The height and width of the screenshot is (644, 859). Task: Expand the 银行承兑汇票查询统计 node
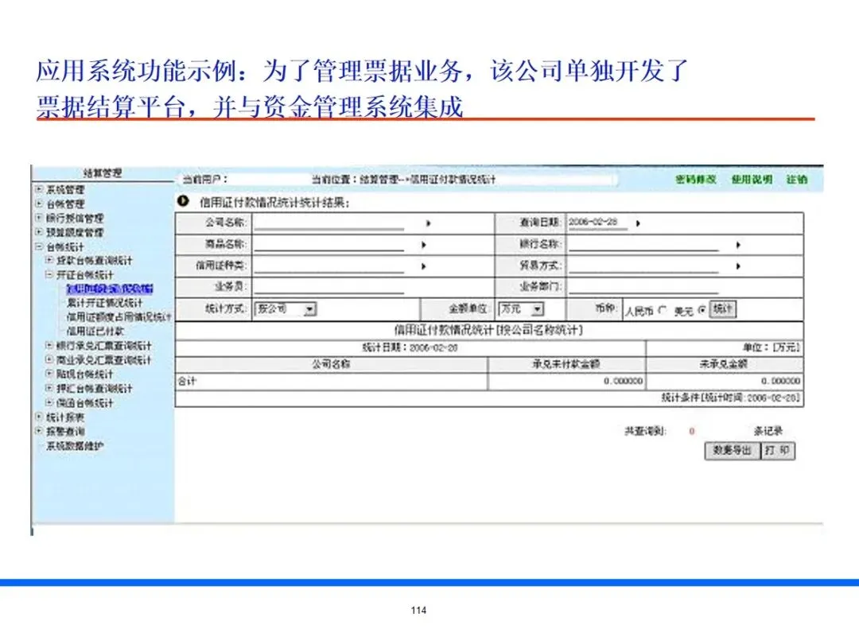click(49, 346)
